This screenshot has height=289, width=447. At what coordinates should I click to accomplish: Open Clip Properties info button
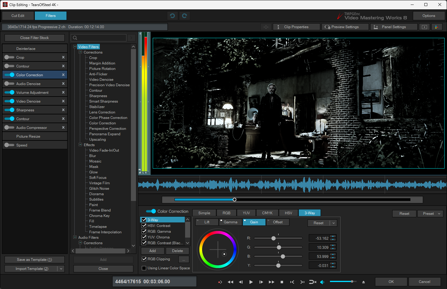click(296, 27)
